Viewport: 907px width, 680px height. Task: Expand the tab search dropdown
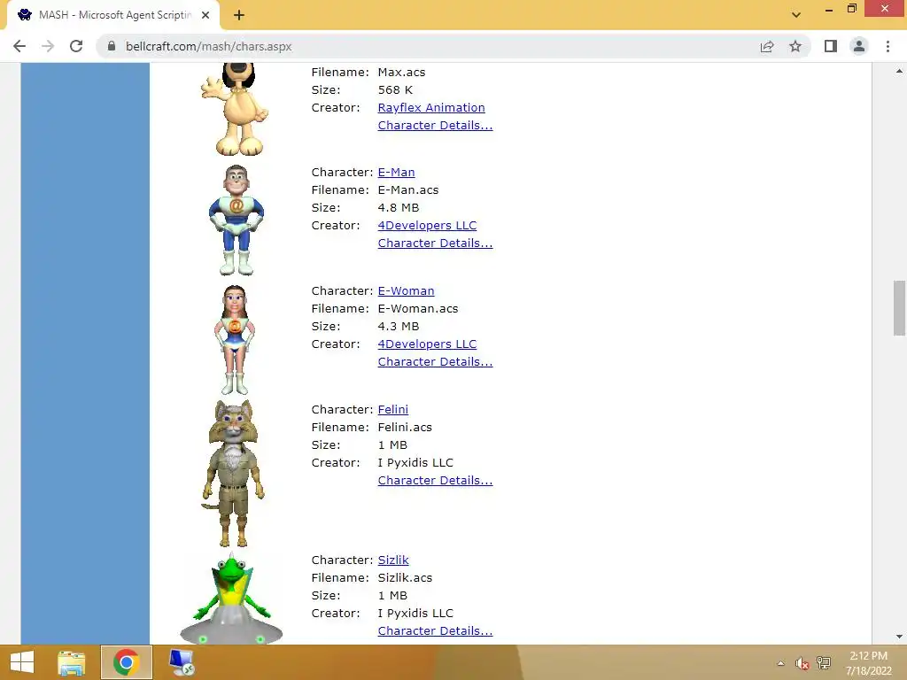(796, 15)
